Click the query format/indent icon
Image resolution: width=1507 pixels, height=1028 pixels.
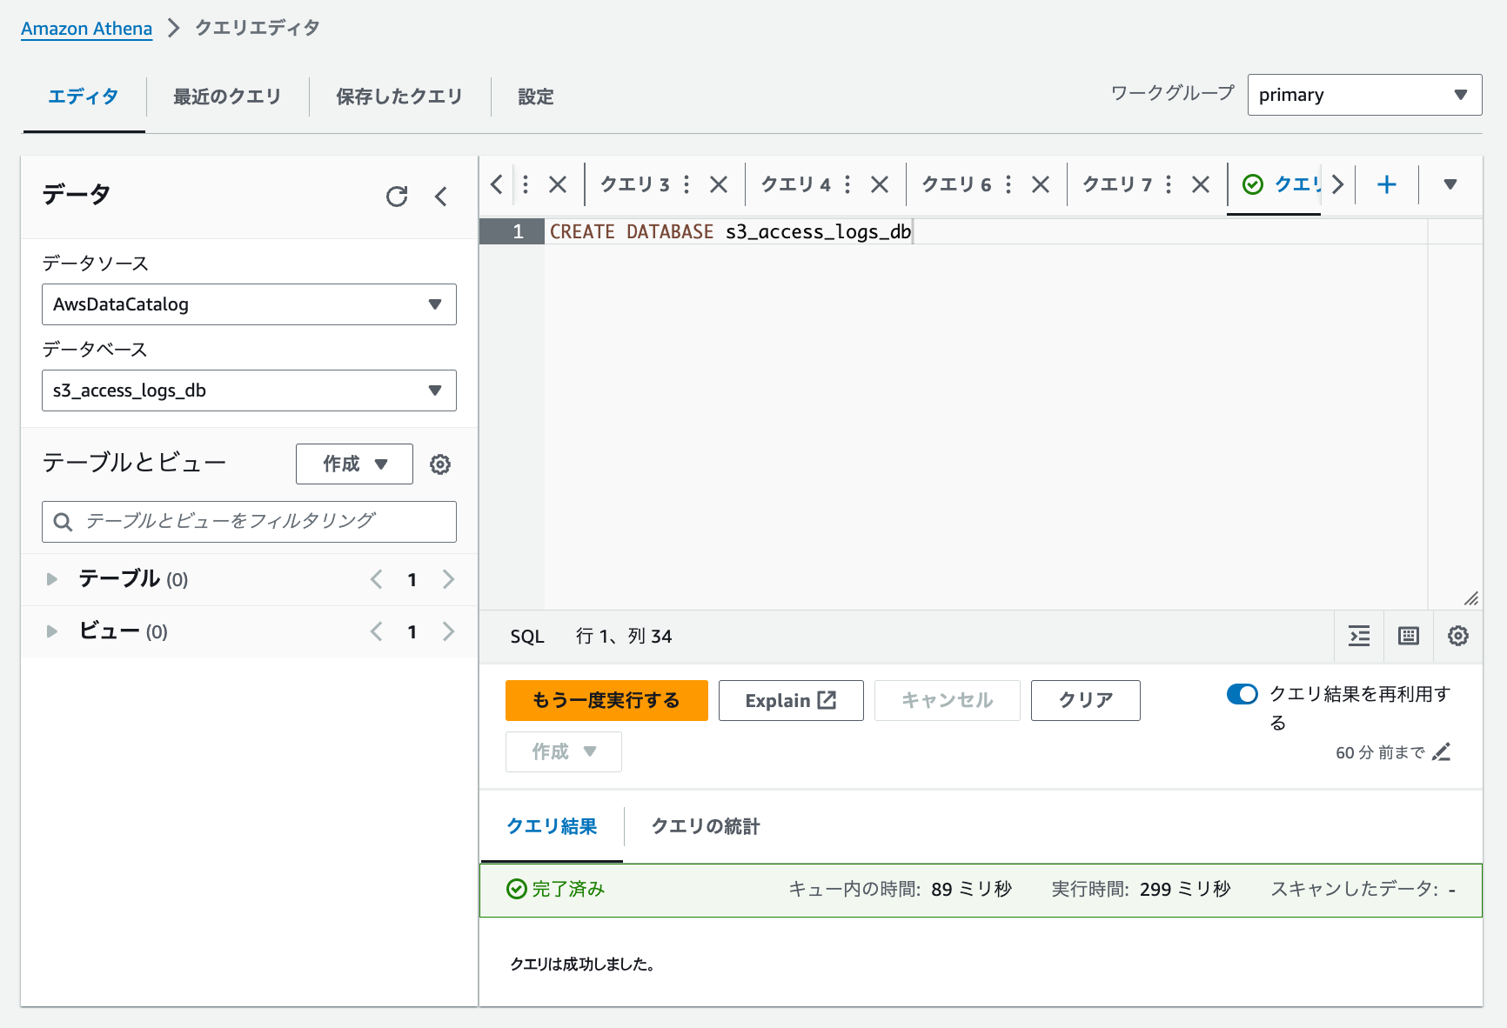(x=1359, y=637)
